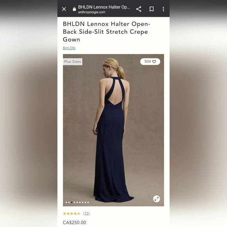The width and height of the screenshot is (227, 227).
Task: Go to the fourth carousel dot
Action: coord(74,202)
